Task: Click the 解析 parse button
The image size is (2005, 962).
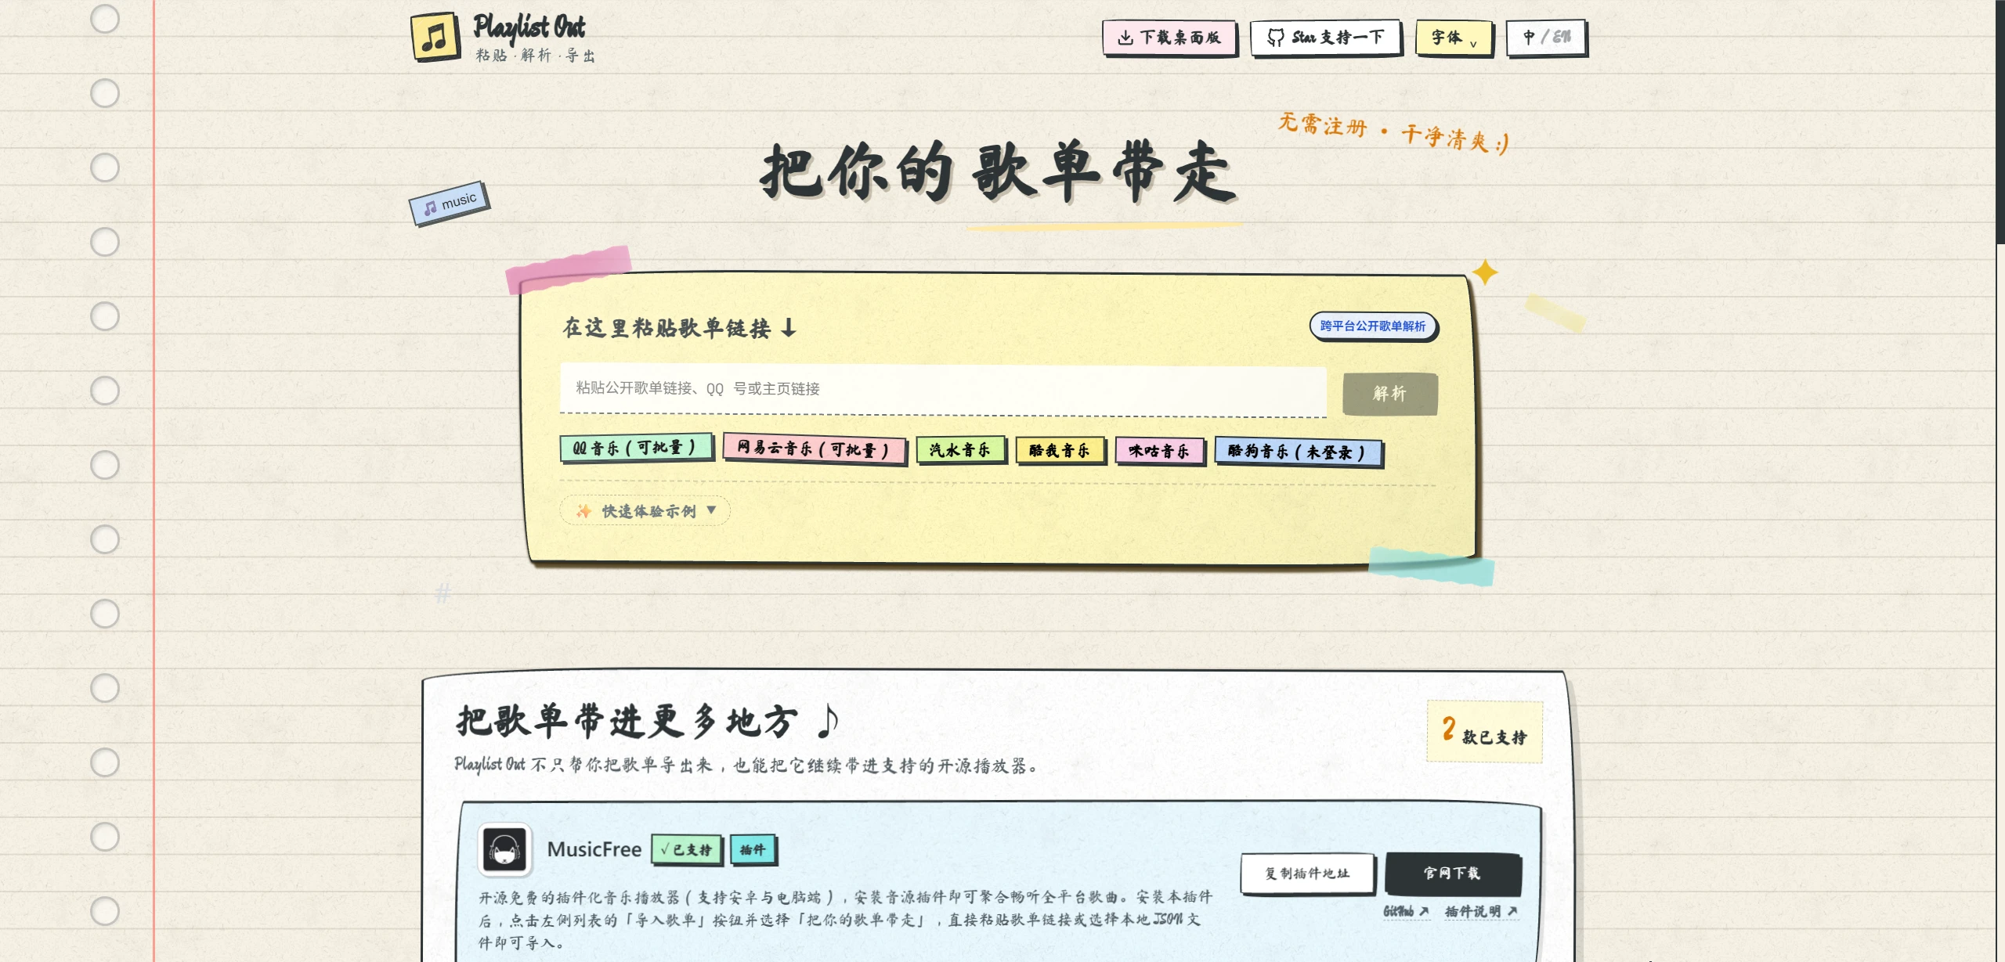Action: [x=1390, y=393]
